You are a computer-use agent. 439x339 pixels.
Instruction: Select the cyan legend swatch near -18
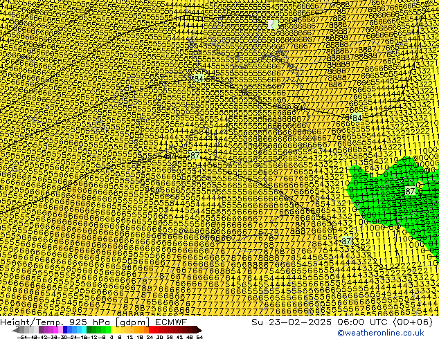(x=84, y=330)
